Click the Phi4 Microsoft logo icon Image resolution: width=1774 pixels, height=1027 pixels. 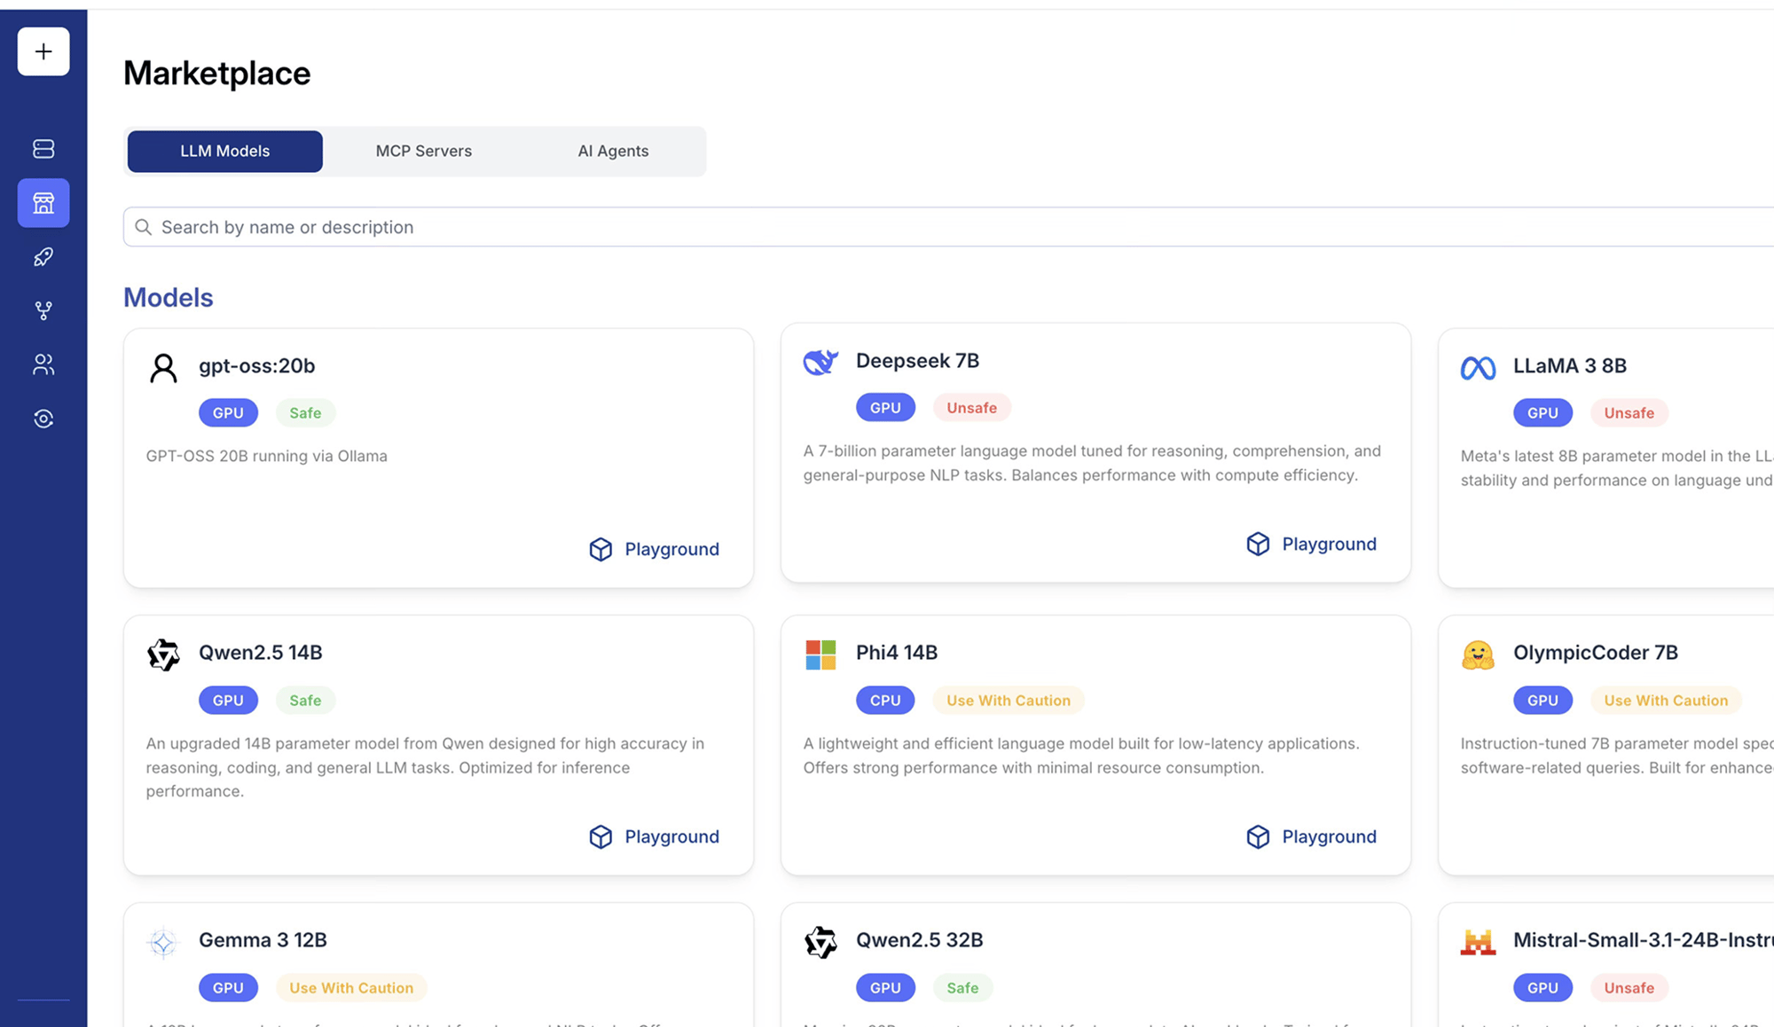pos(820,655)
